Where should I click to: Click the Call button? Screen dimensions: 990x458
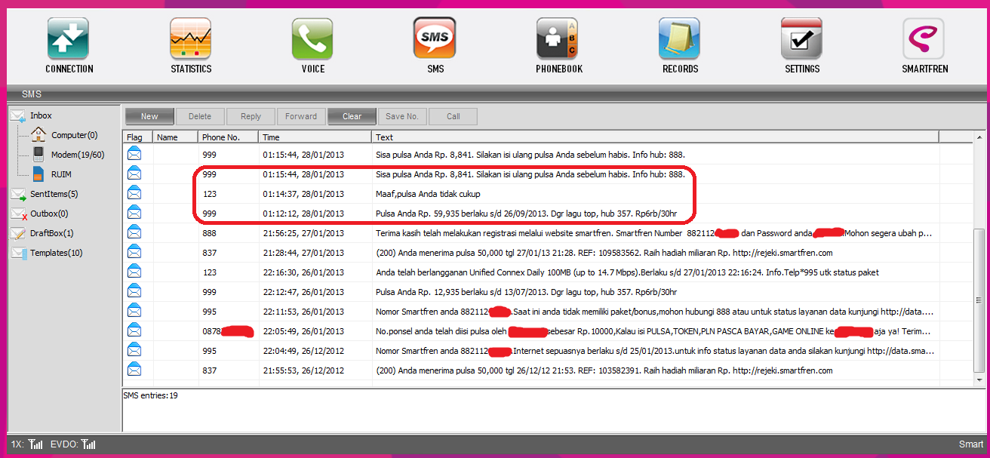(x=453, y=116)
